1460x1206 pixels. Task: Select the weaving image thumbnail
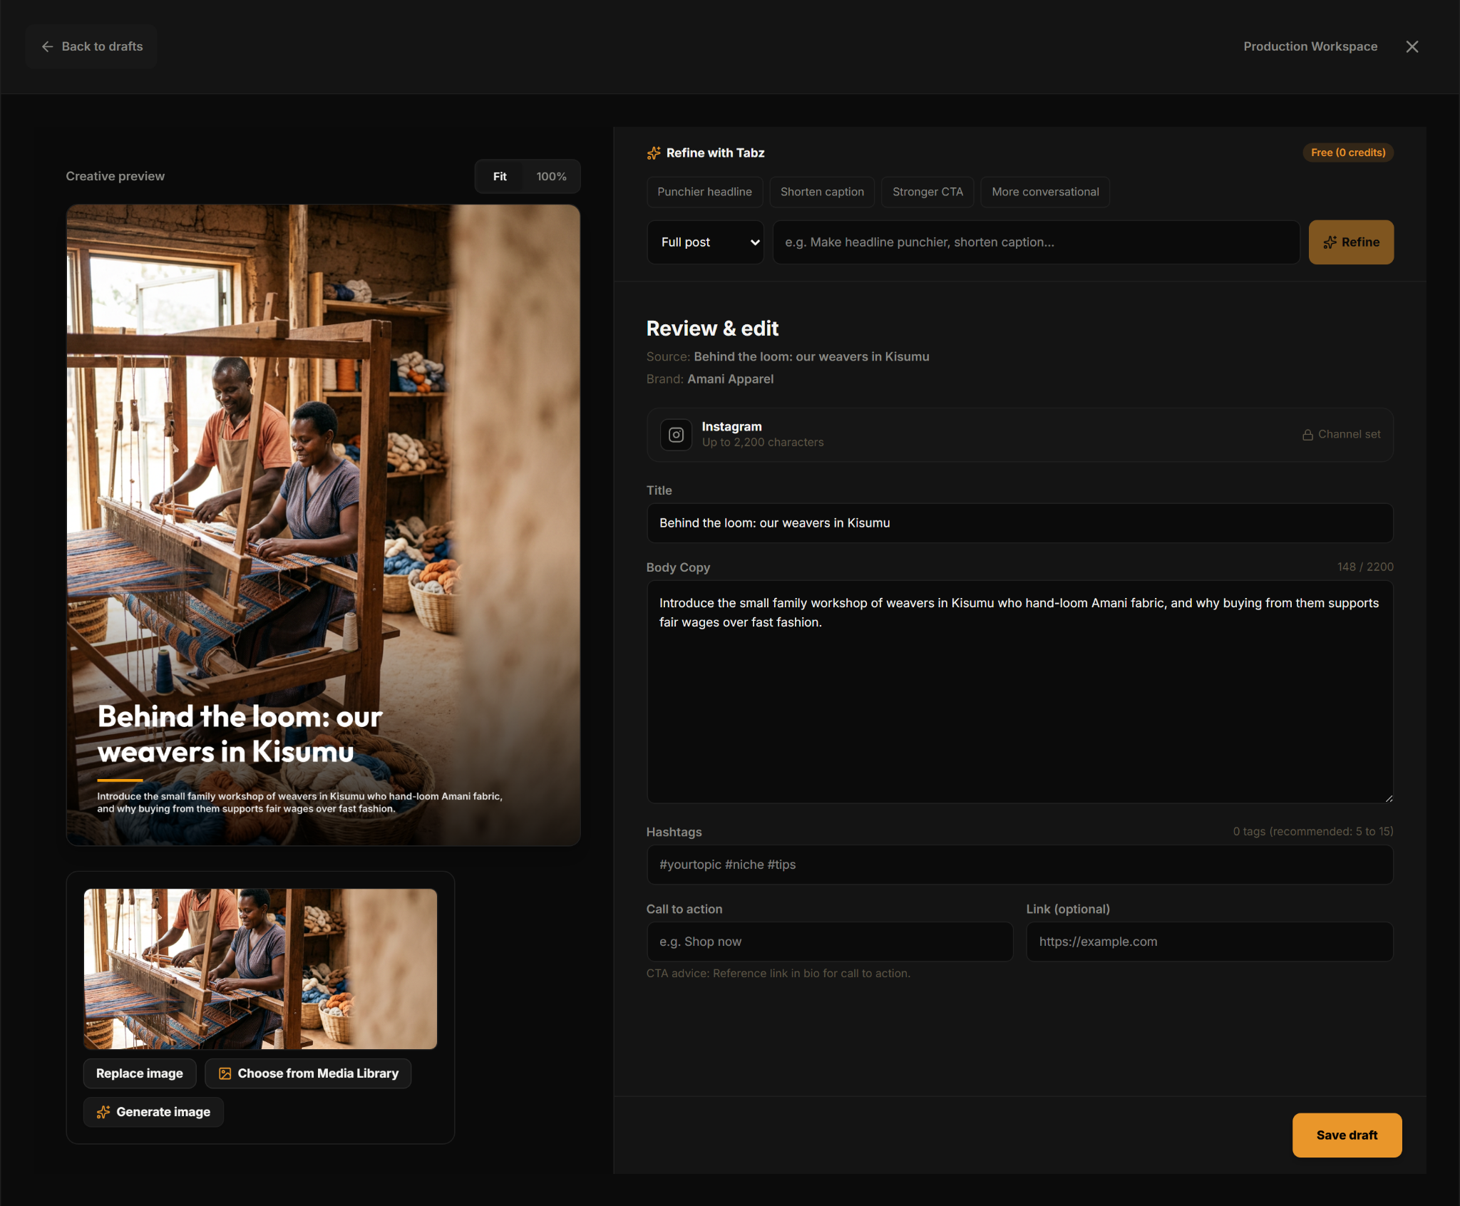point(260,969)
